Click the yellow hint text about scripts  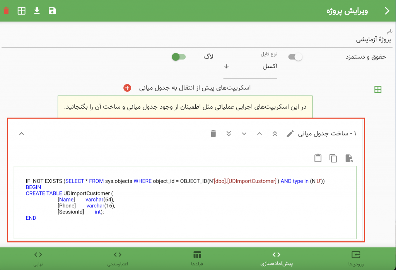coord(185,107)
